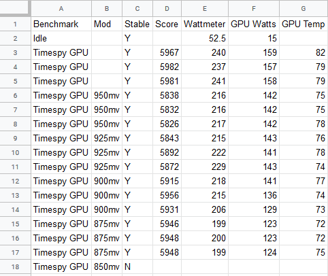Click the Score value 5967
The width and height of the screenshot is (328, 276).
click(x=167, y=52)
